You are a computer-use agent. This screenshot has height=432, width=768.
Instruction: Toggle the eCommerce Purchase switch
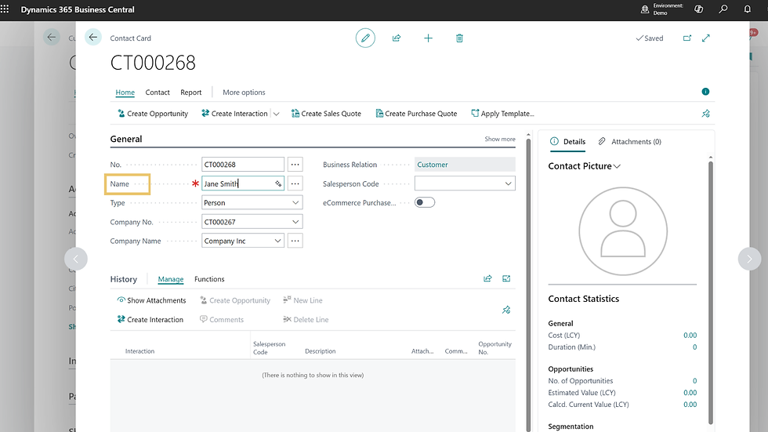pyautogui.click(x=425, y=202)
